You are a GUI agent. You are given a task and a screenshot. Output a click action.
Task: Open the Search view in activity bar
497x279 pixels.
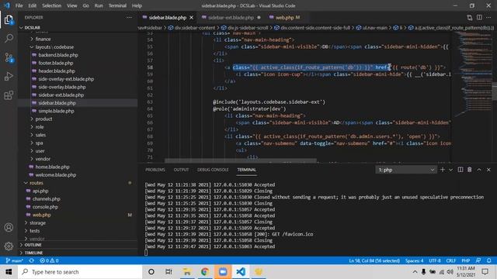(9, 39)
